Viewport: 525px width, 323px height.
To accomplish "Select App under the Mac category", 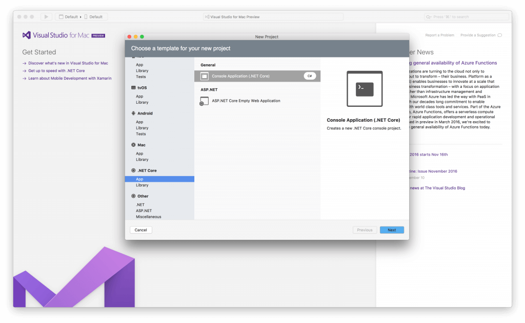I will click(x=139, y=154).
